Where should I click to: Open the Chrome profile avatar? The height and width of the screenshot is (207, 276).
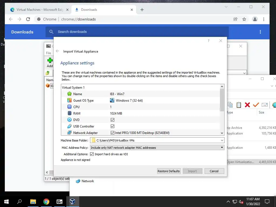coord(255,19)
